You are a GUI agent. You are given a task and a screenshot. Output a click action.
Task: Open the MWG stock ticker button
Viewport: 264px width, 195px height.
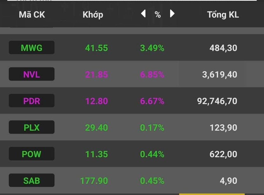click(31, 48)
